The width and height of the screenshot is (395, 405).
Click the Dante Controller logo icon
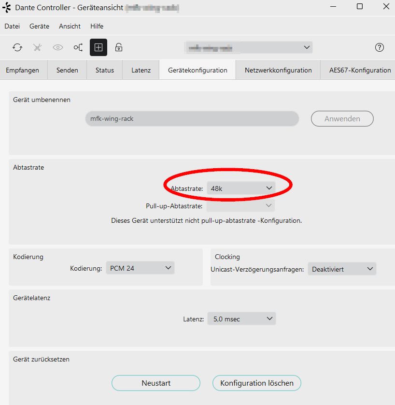pyautogui.click(x=7, y=8)
